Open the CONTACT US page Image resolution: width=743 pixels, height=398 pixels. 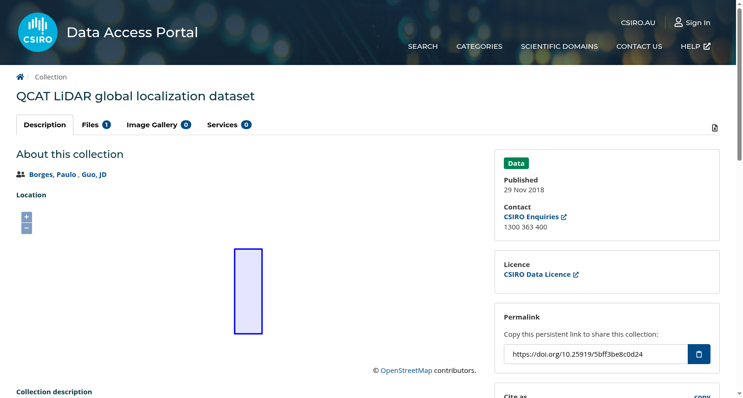(x=639, y=46)
